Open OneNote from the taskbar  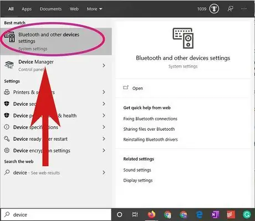tap(215, 214)
